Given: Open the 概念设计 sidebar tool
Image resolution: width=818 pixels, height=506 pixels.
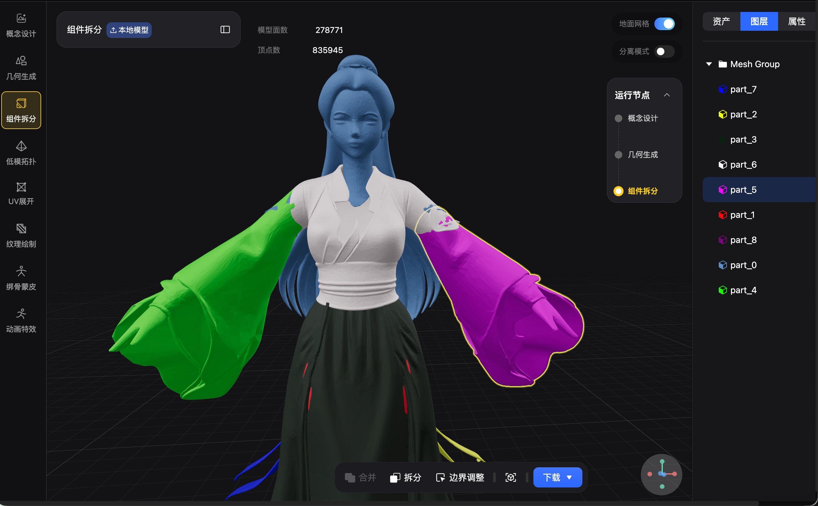Looking at the screenshot, I should (x=21, y=25).
